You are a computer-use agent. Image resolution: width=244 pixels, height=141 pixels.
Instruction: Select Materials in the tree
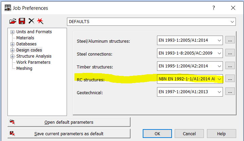[x=25, y=38]
